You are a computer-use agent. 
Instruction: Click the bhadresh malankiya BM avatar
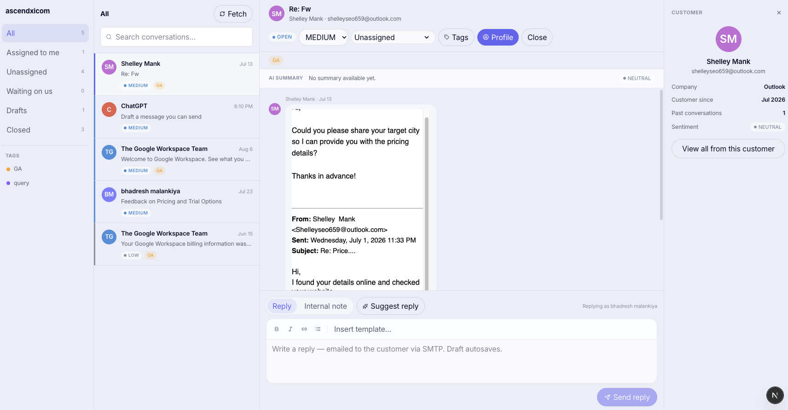point(109,195)
